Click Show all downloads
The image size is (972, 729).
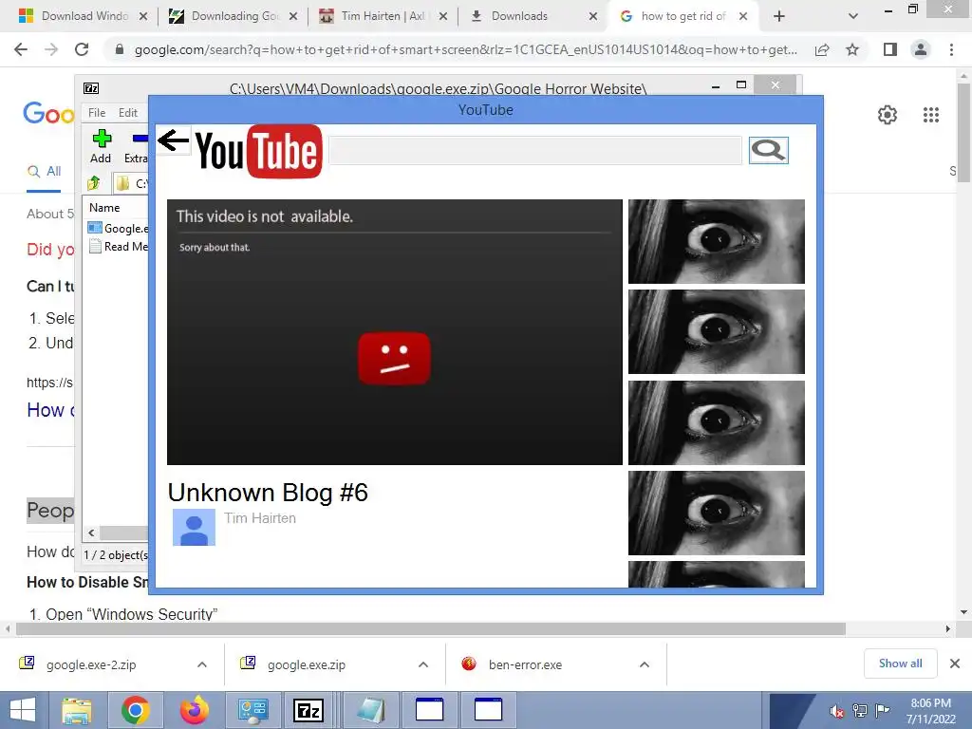[900, 664]
